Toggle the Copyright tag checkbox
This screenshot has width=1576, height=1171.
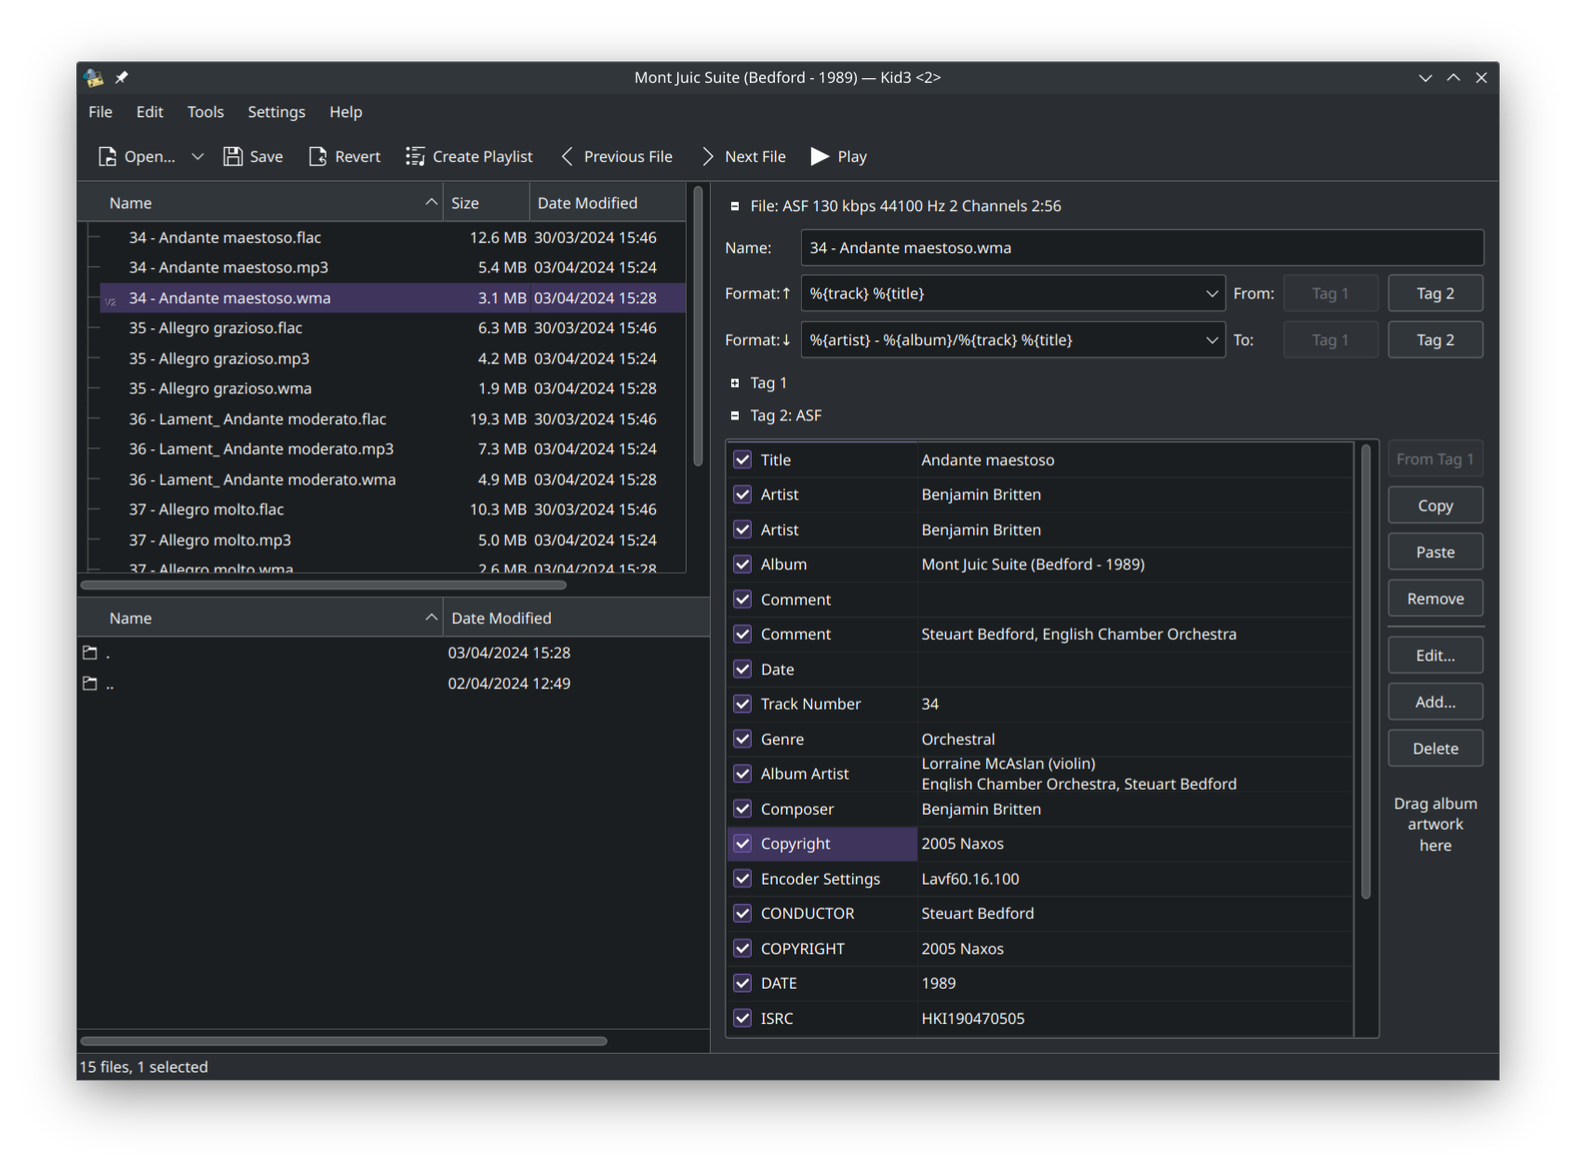coord(742,844)
